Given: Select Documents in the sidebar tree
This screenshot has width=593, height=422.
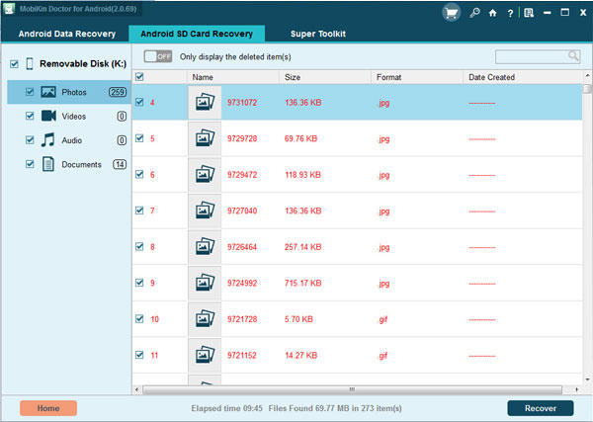Looking at the screenshot, I should click(69, 164).
